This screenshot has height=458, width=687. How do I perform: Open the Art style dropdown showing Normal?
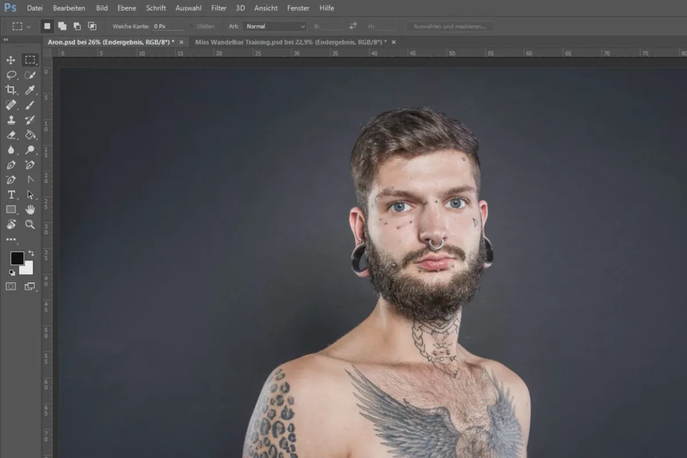275,26
